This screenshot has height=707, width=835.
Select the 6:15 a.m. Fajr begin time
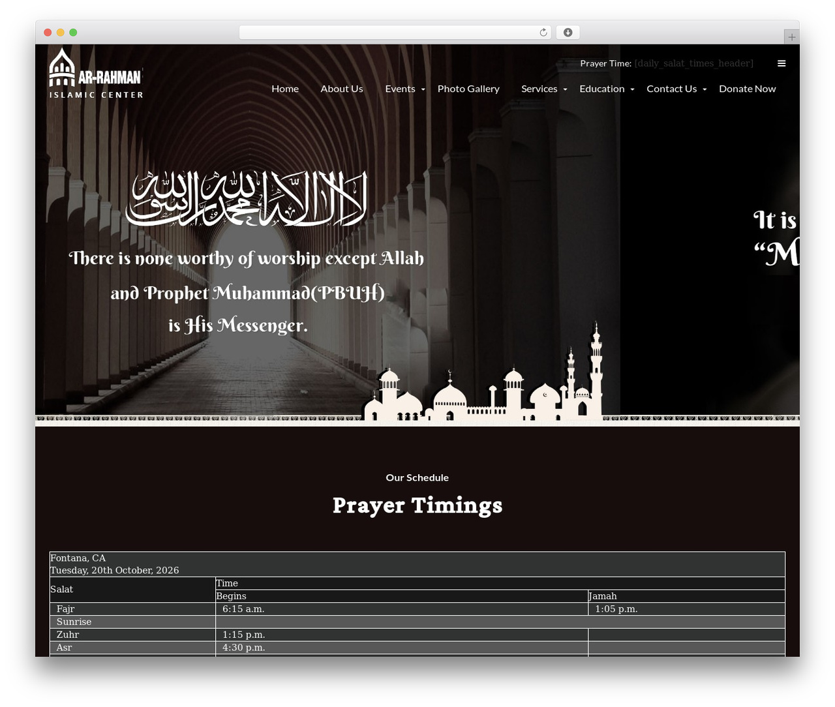coord(243,609)
